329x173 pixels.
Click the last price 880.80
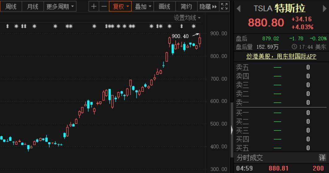(x=266, y=23)
